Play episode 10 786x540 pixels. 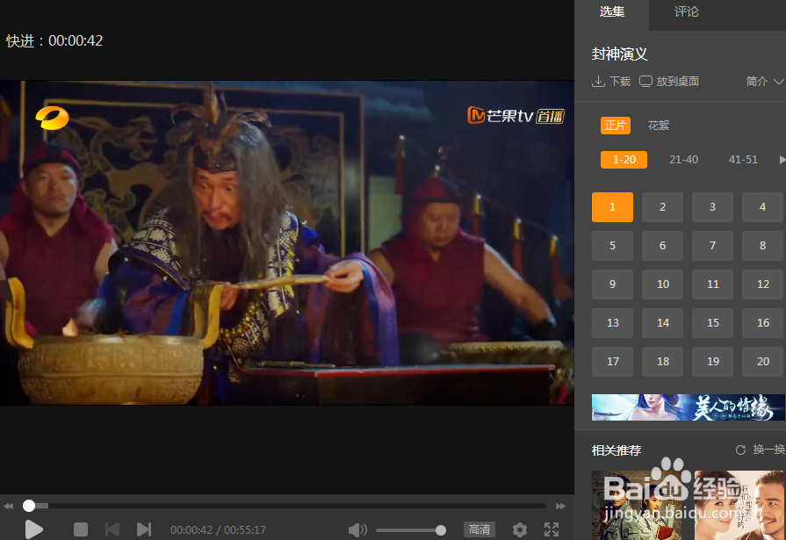pos(662,284)
